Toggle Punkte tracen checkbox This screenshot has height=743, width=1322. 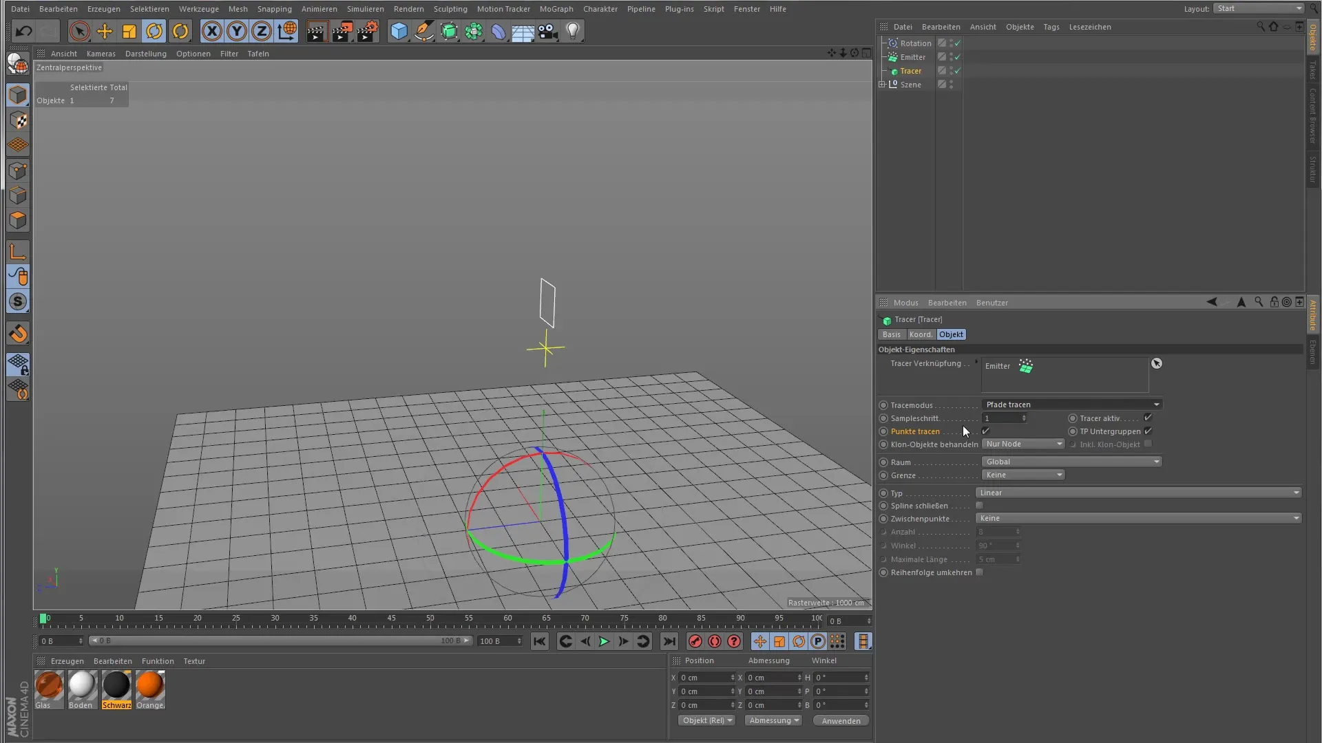[x=985, y=431]
